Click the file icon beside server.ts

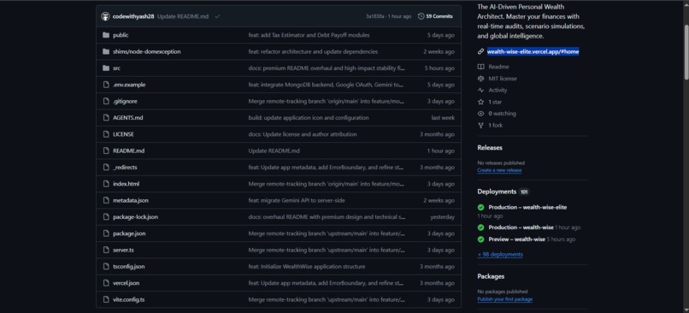tap(105, 250)
